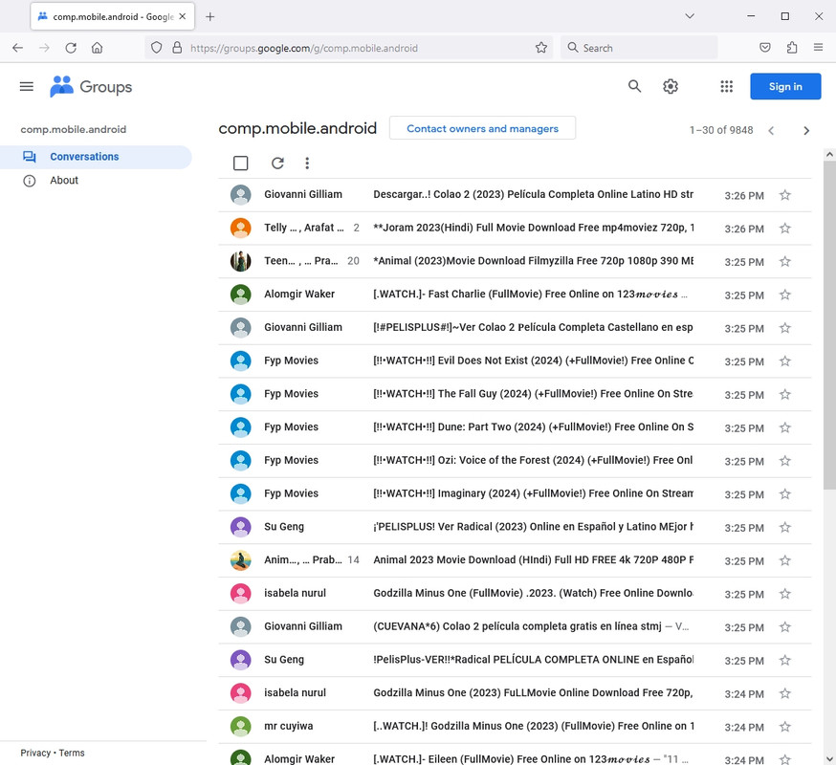Click Anim... Prab... landscape avatar

point(240,559)
